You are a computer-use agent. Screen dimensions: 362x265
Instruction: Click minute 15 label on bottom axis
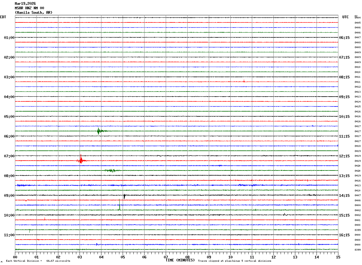pyautogui.click(x=338, y=257)
